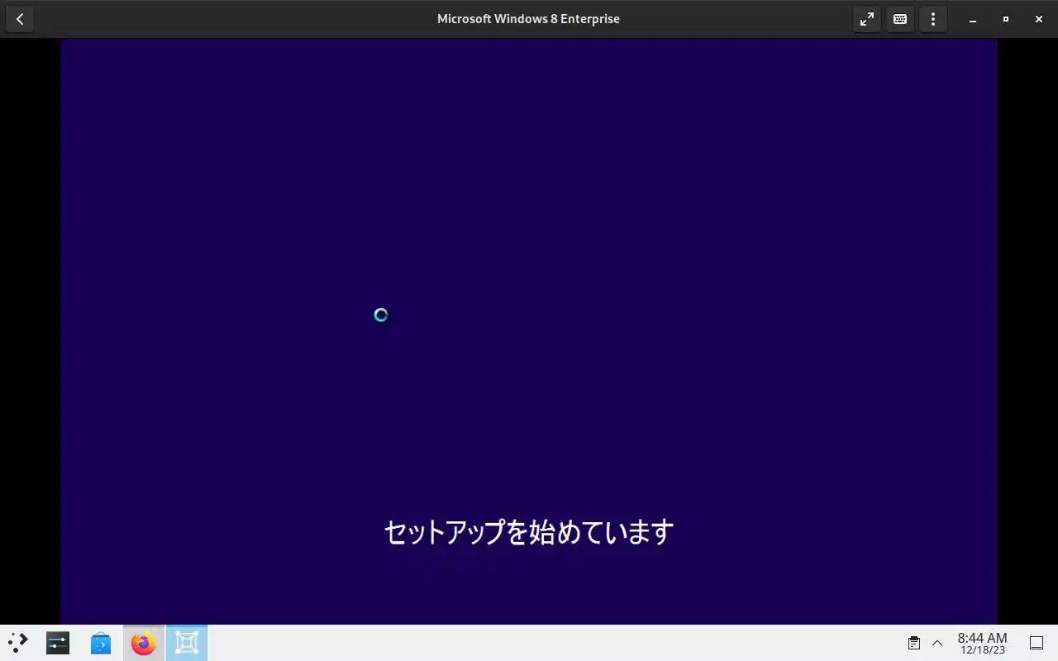Open the system settings icon in the taskbar
Image resolution: width=1058 pixels, height=661 pixels.
pyautogui.click(x=58, y=643)
